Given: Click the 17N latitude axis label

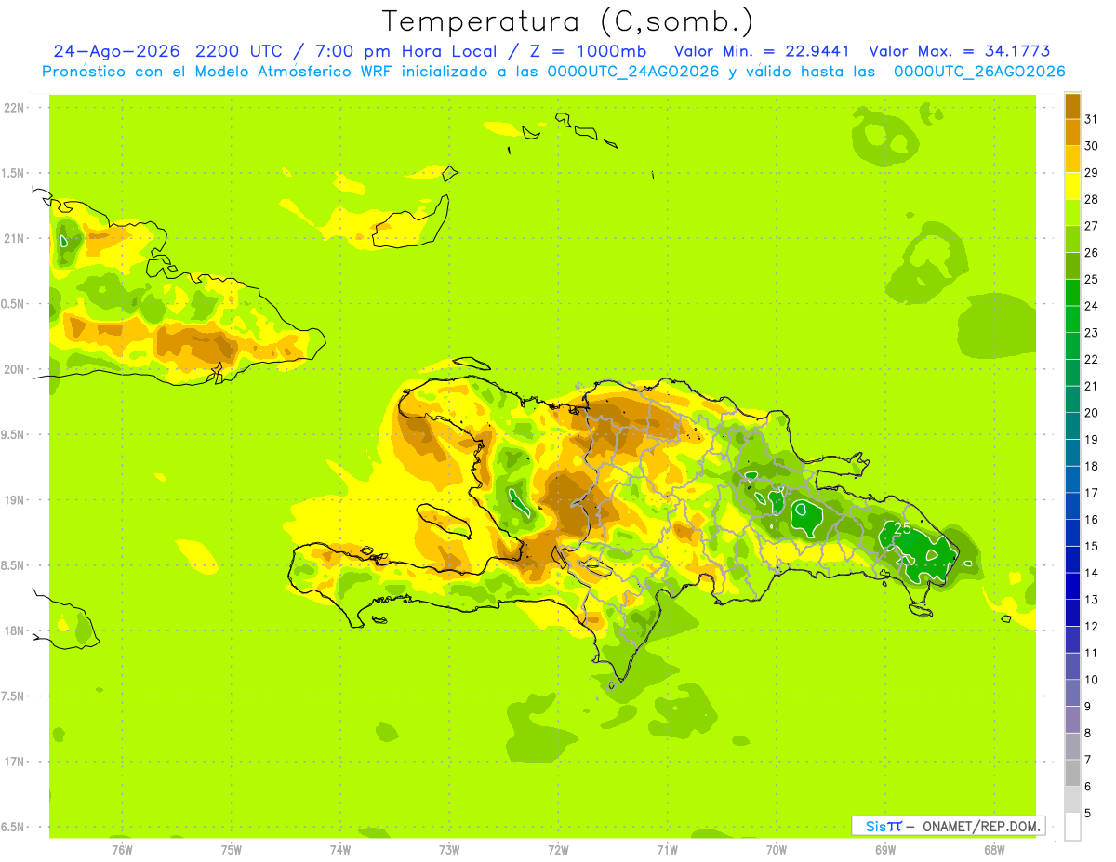Looking at the screenshot, I should [14, 762].
